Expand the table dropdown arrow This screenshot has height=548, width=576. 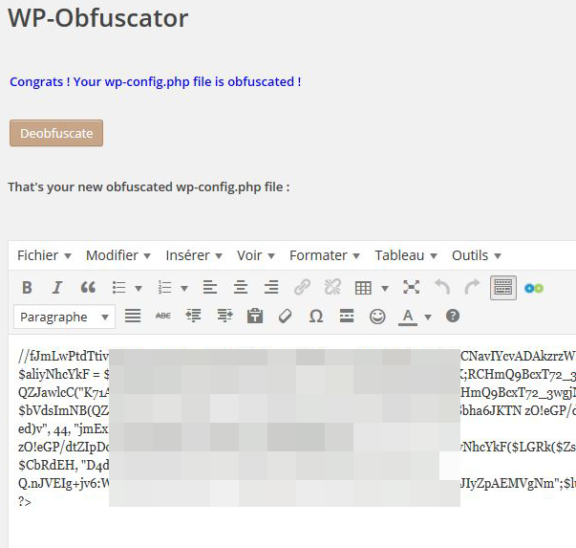pyautogui.click(x=385, y=288)
